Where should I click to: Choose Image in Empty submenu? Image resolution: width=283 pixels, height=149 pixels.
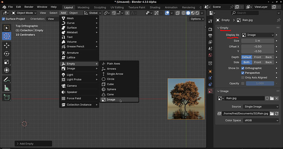tap(119, 100)
